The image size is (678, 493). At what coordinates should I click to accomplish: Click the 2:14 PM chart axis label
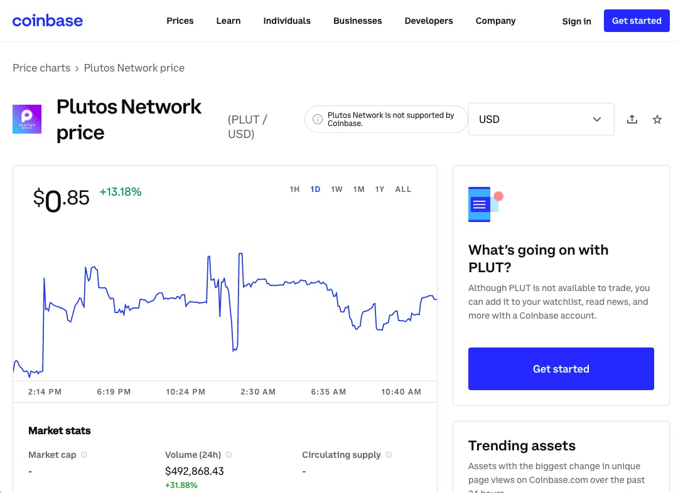tap(45, 392)
